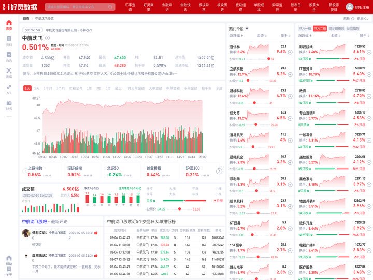Screen dimensions: 373x280
Task: Click the 返回 back icon
Action: click(366, 19)
